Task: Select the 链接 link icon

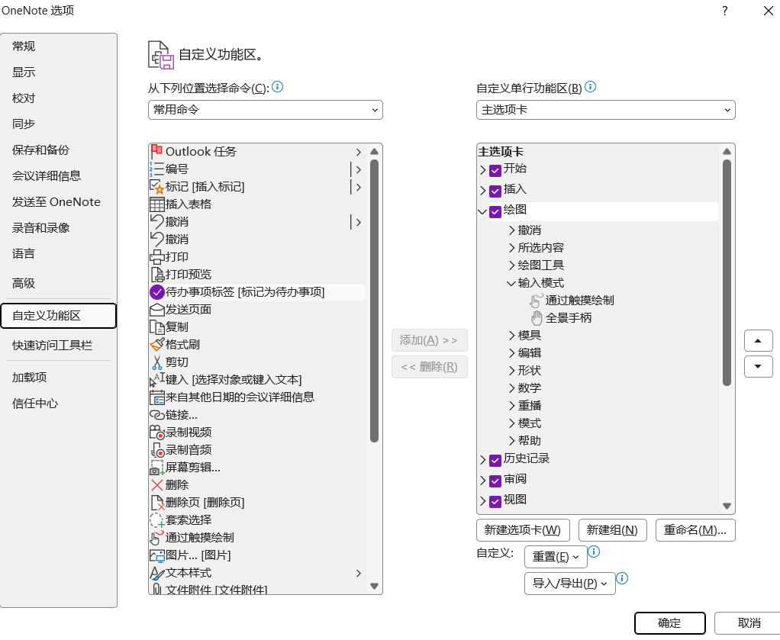Action: point(156,415)
